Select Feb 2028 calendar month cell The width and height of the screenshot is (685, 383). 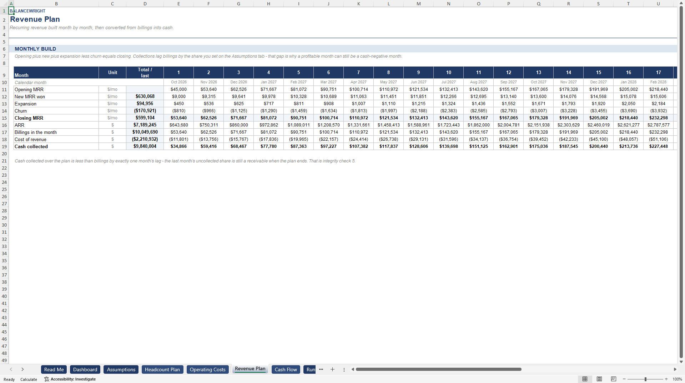pyautogui.click(x=658, y=82)
